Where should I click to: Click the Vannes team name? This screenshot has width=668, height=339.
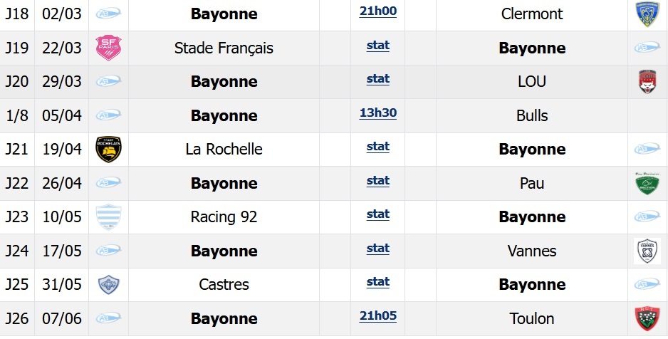(x=532, y=251)
